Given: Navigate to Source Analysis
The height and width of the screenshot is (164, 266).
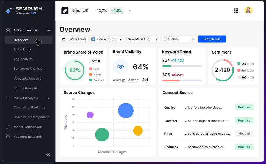Looking at the screenshot, I should [25, 88].
